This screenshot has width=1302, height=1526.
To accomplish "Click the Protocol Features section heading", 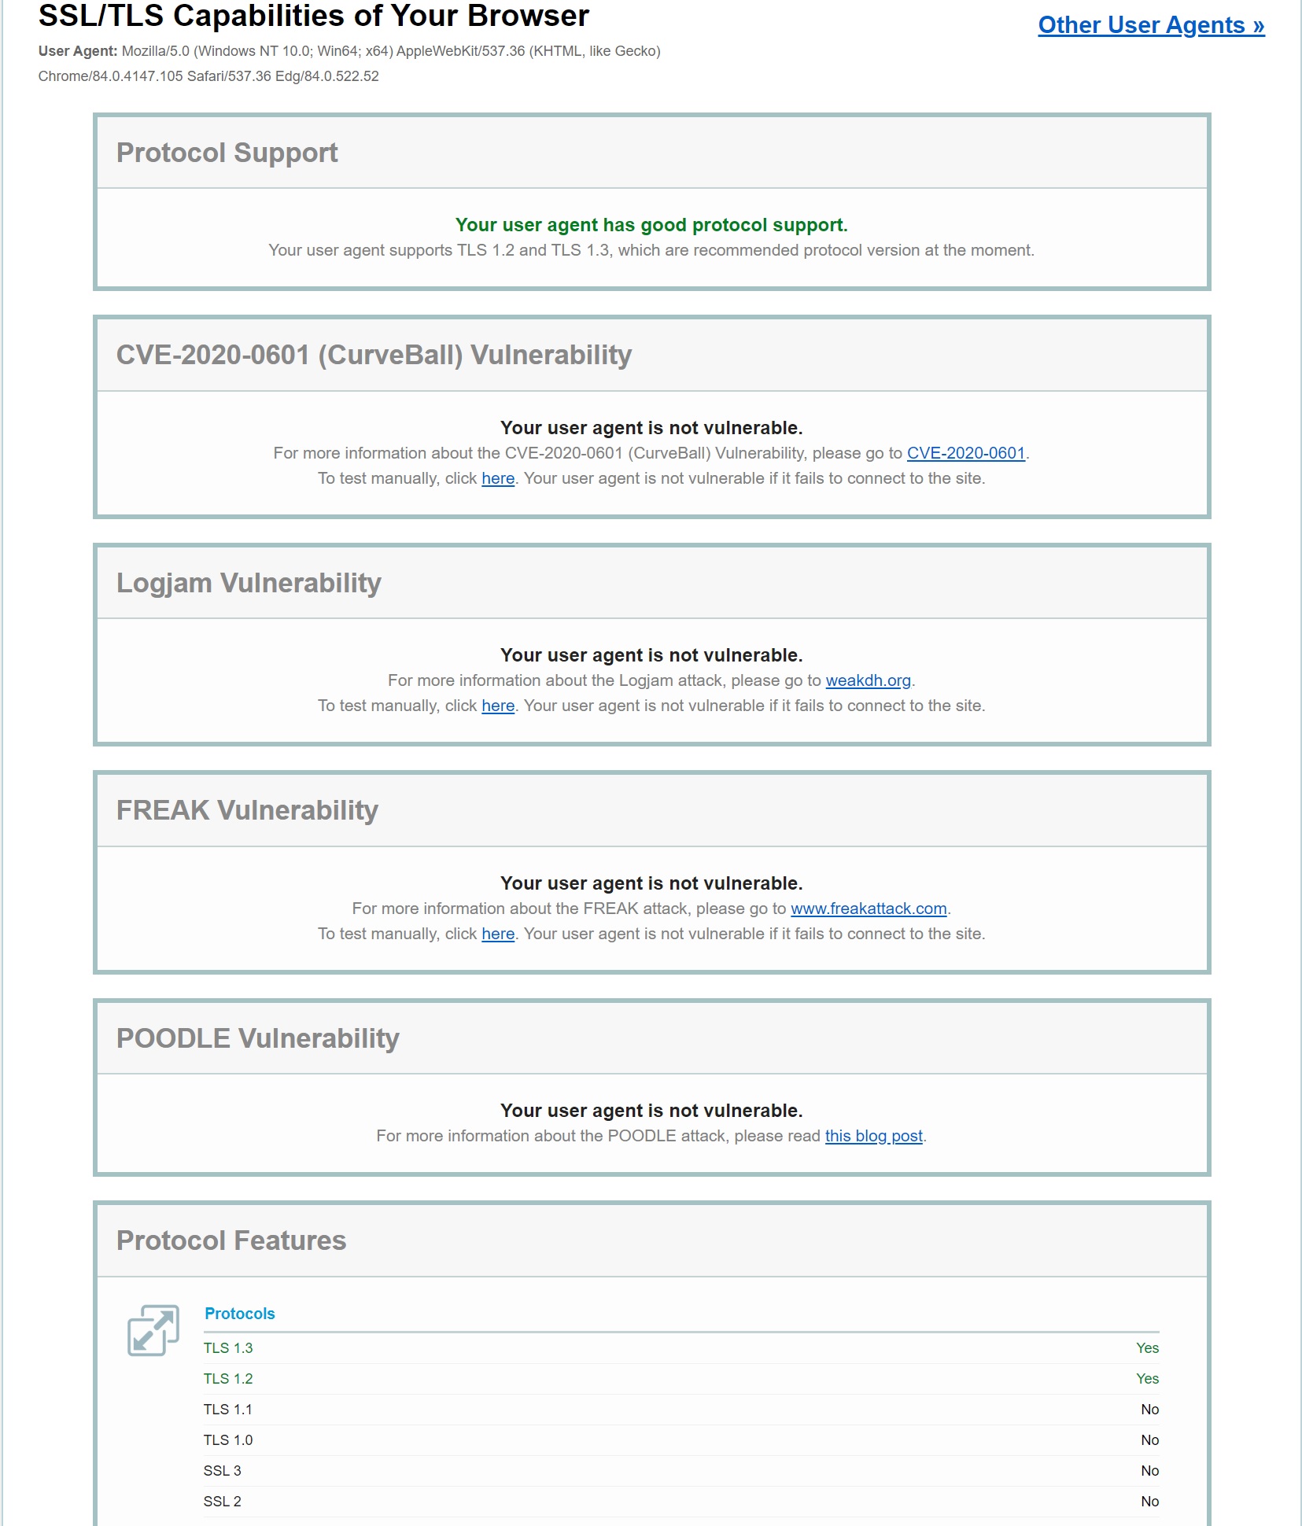I will (x=231, y=1240).
